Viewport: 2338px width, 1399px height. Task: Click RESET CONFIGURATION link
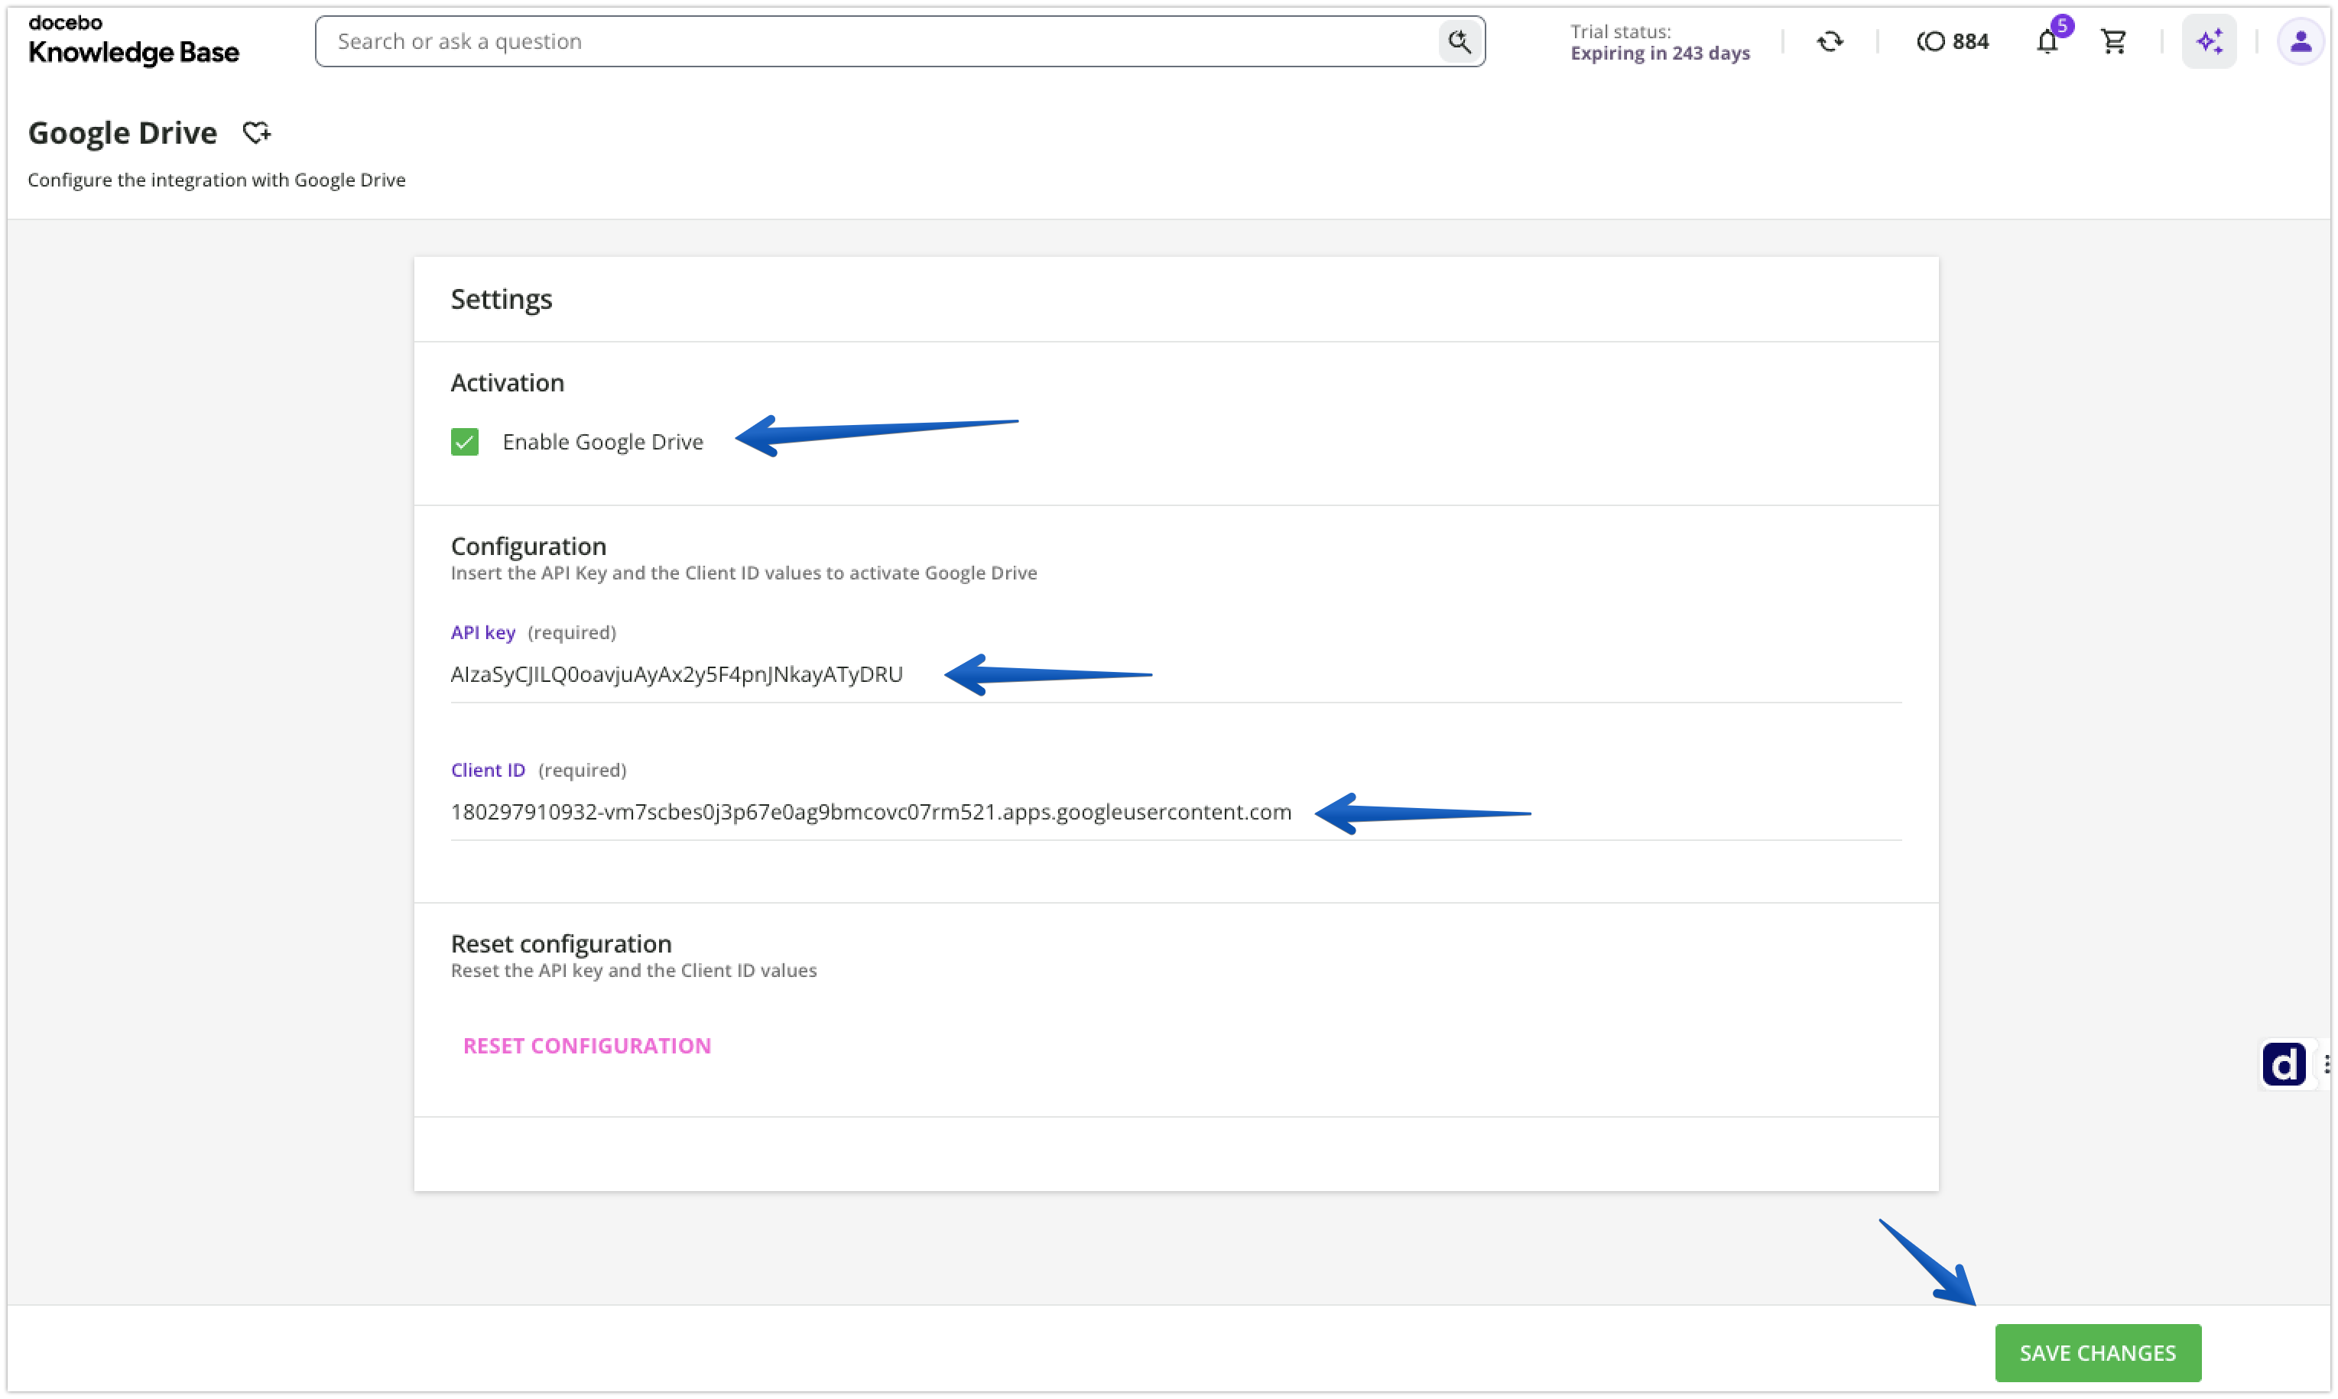(x=586, y=1046)
